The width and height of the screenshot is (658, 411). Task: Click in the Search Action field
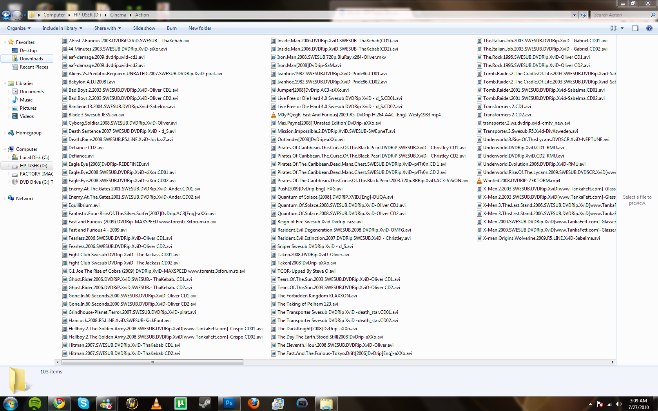coord(621,15)
